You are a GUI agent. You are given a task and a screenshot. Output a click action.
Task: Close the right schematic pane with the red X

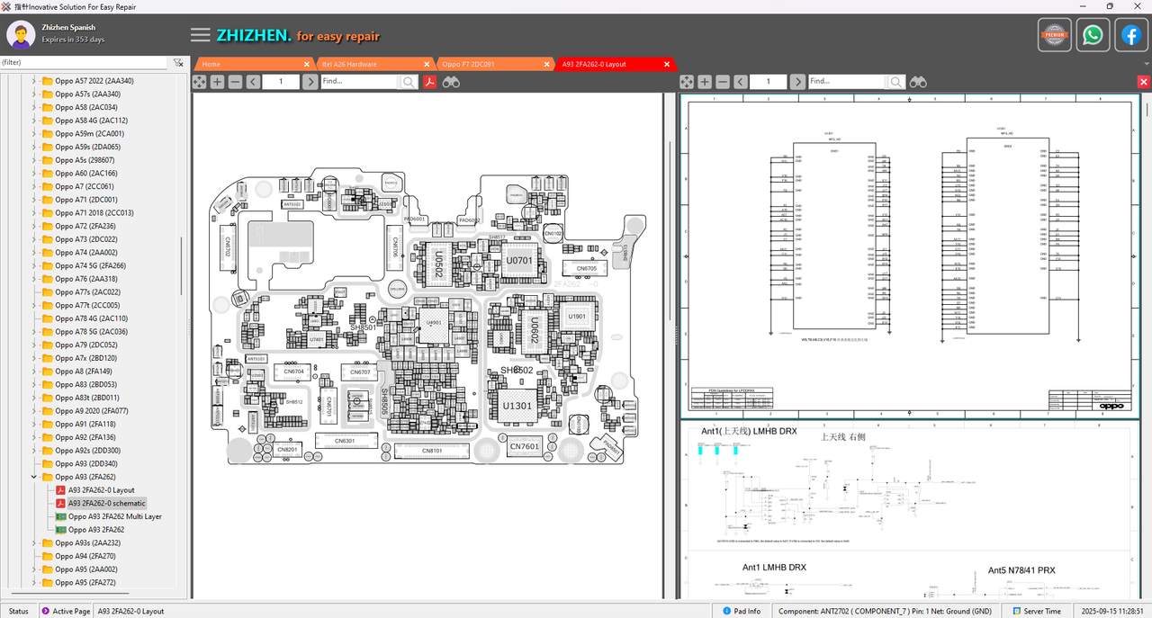[x=1143, y=82]
